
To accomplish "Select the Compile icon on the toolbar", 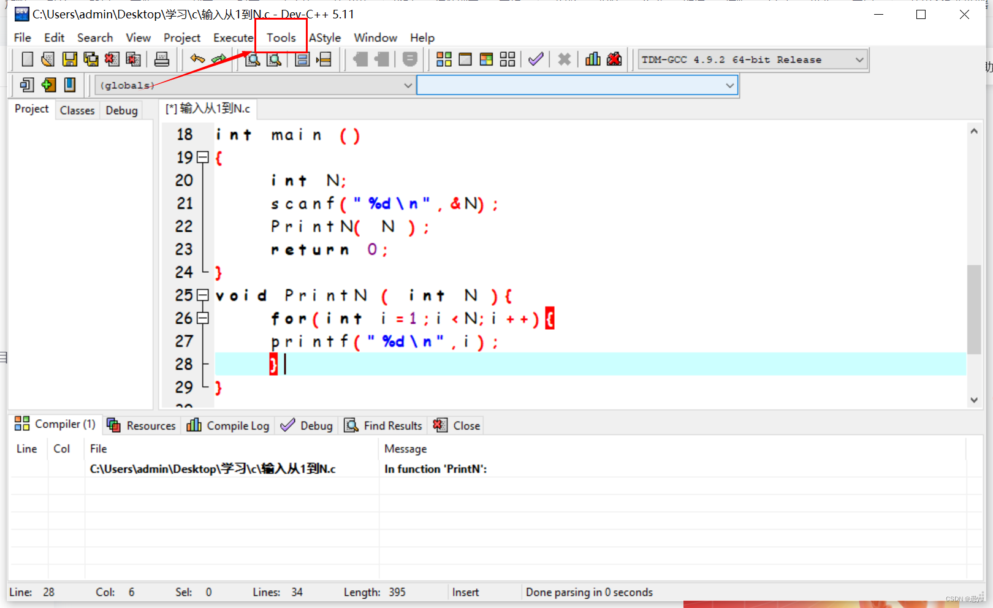I will coord(444,59).
